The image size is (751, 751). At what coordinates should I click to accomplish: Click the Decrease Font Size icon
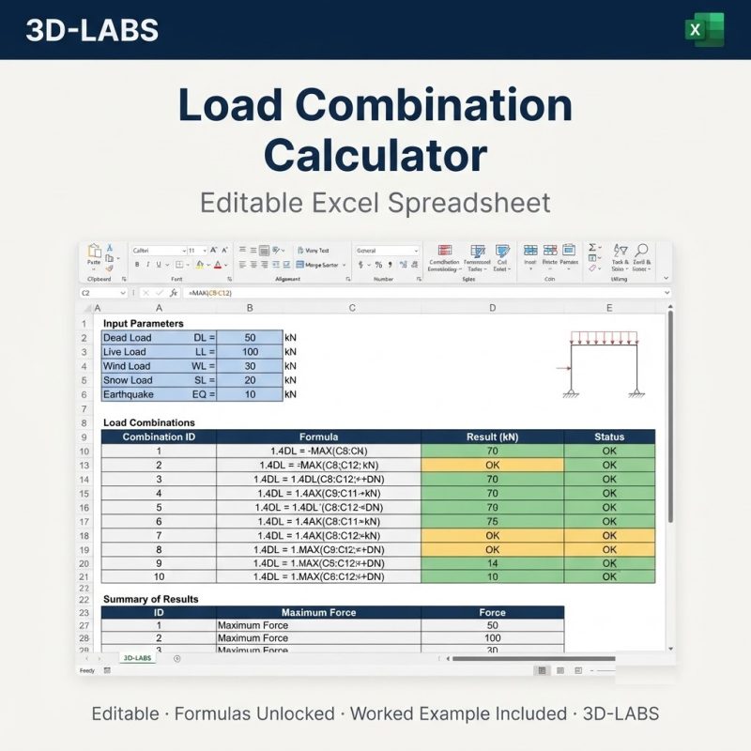click(x=224, y=250)
